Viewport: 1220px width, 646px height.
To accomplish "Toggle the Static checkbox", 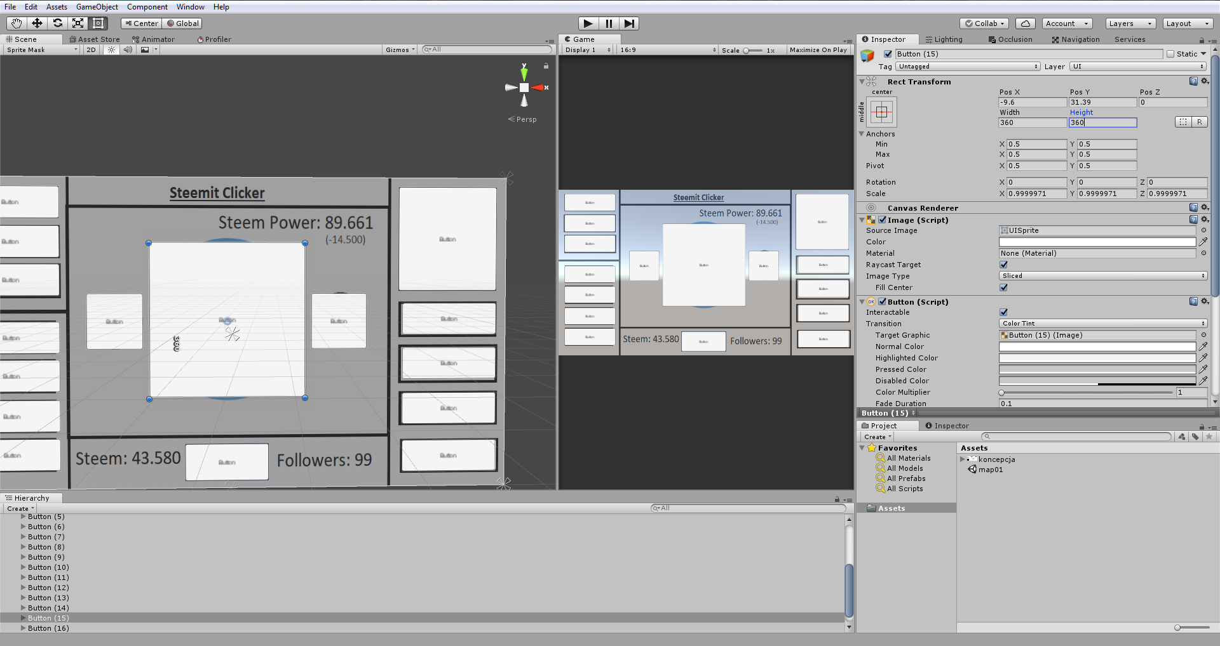I will click(1170, 54).
